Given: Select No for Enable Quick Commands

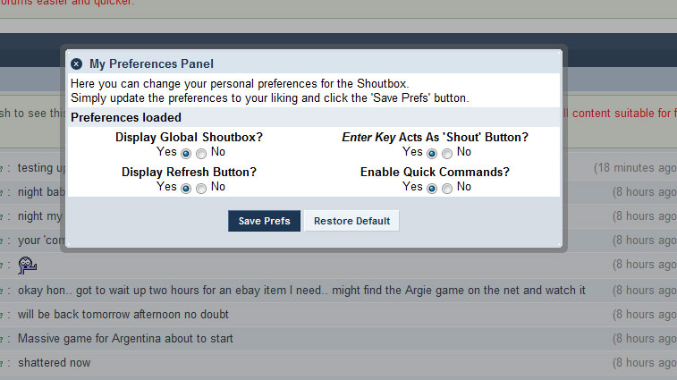Looking at the screenshot, I should [447, 189].
